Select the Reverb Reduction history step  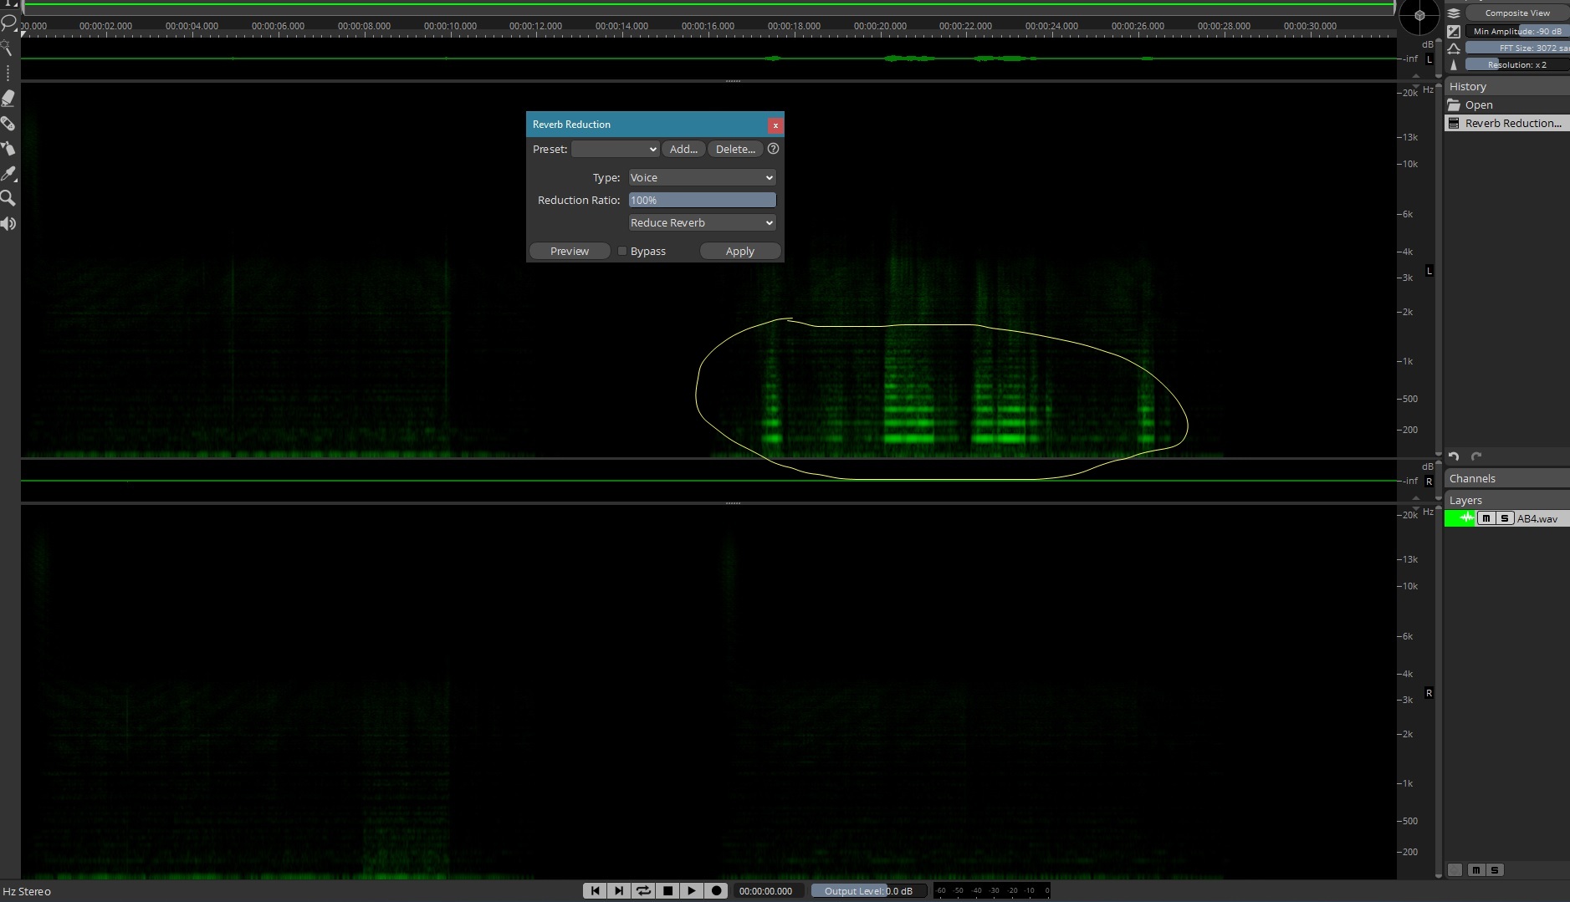click(x=1506, y=123)
